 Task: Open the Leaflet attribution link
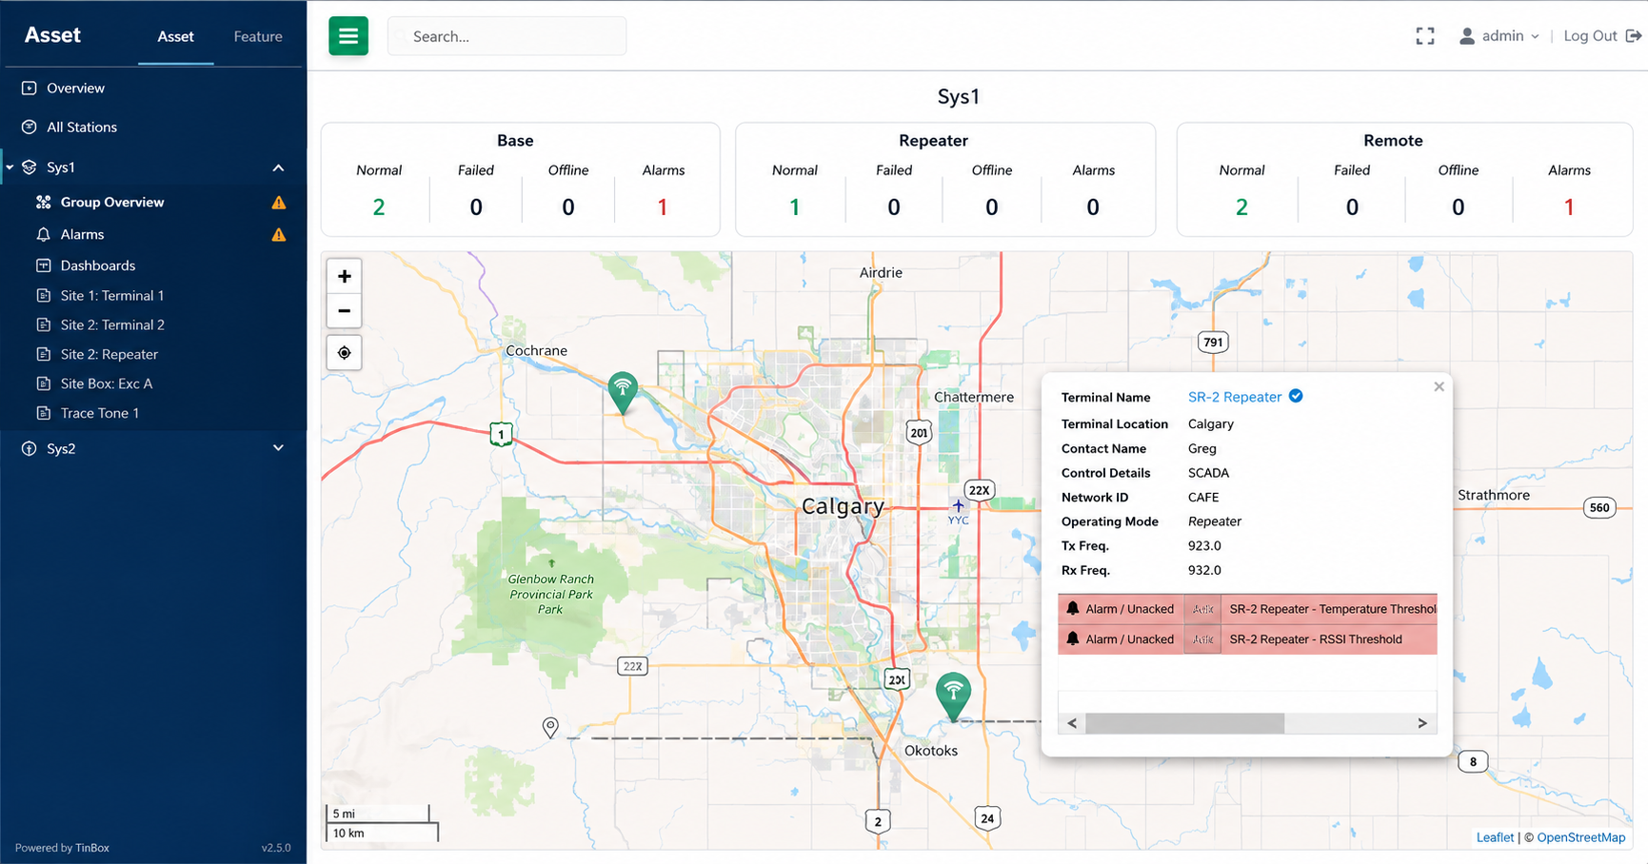pyautogui.click(x=1495, y=837)
